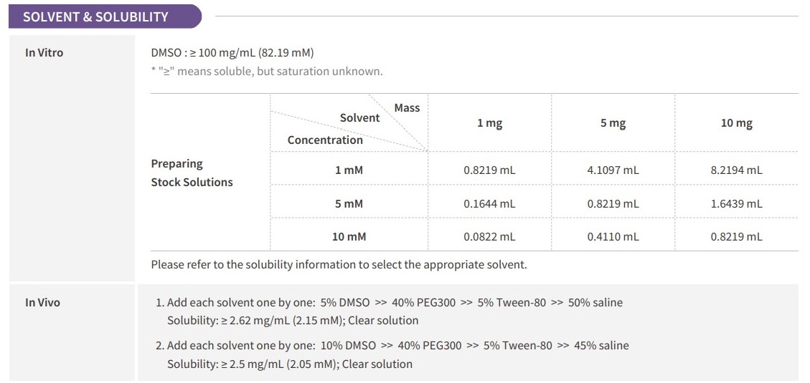Click the 0.4110 mL table cell

(613, 237)
